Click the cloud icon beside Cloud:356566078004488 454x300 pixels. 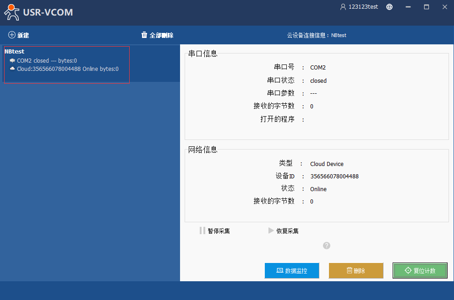click(12, 69)
